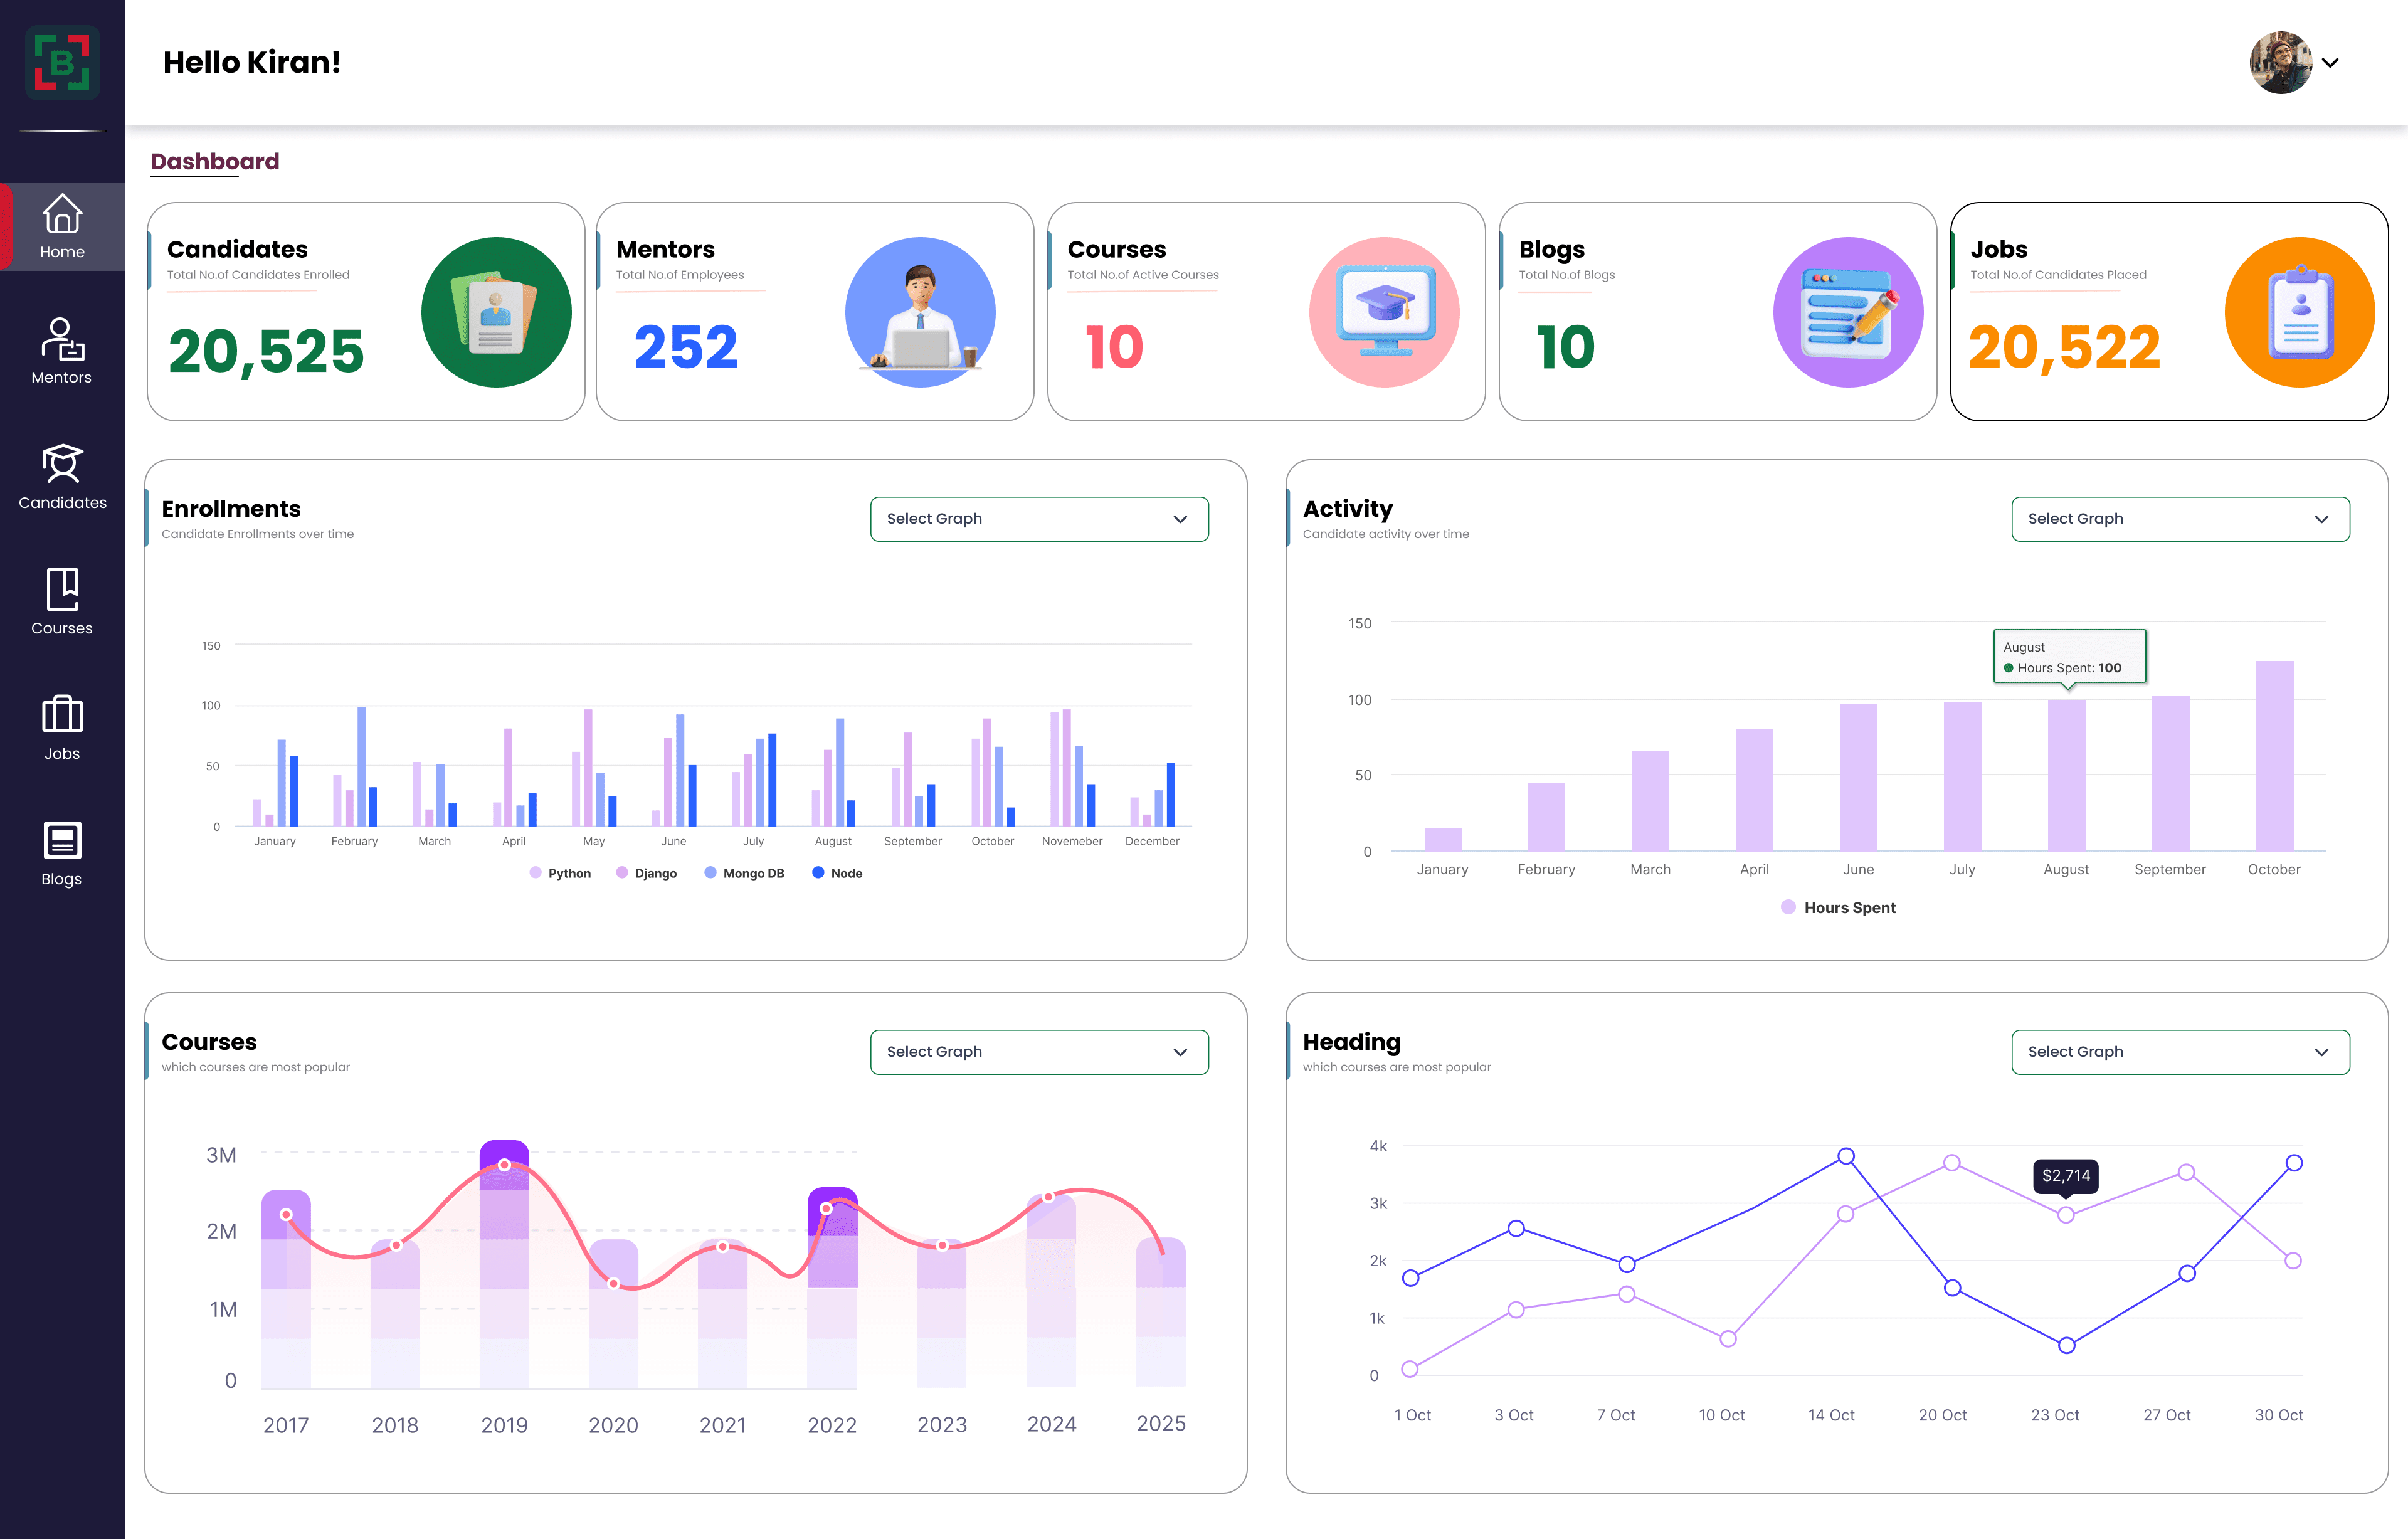Click the Mentors employee illustration icon
The height and width of the screenshot is (1539, 2408).
click(920, 312)
